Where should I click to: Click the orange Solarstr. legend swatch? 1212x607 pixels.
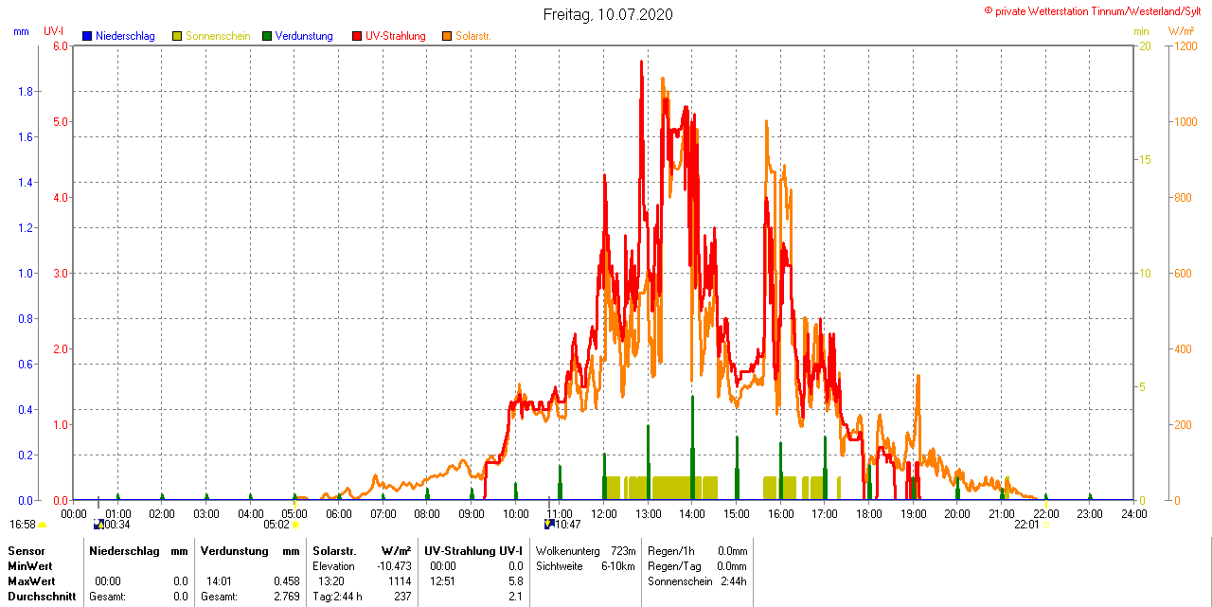coord(447,36)
